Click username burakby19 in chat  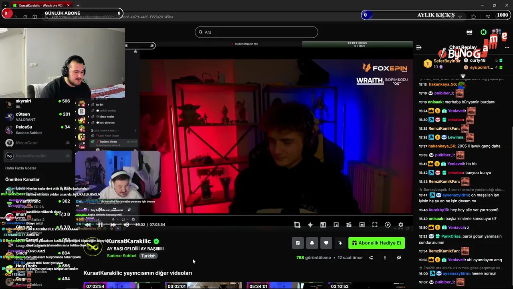coord(439,210)
